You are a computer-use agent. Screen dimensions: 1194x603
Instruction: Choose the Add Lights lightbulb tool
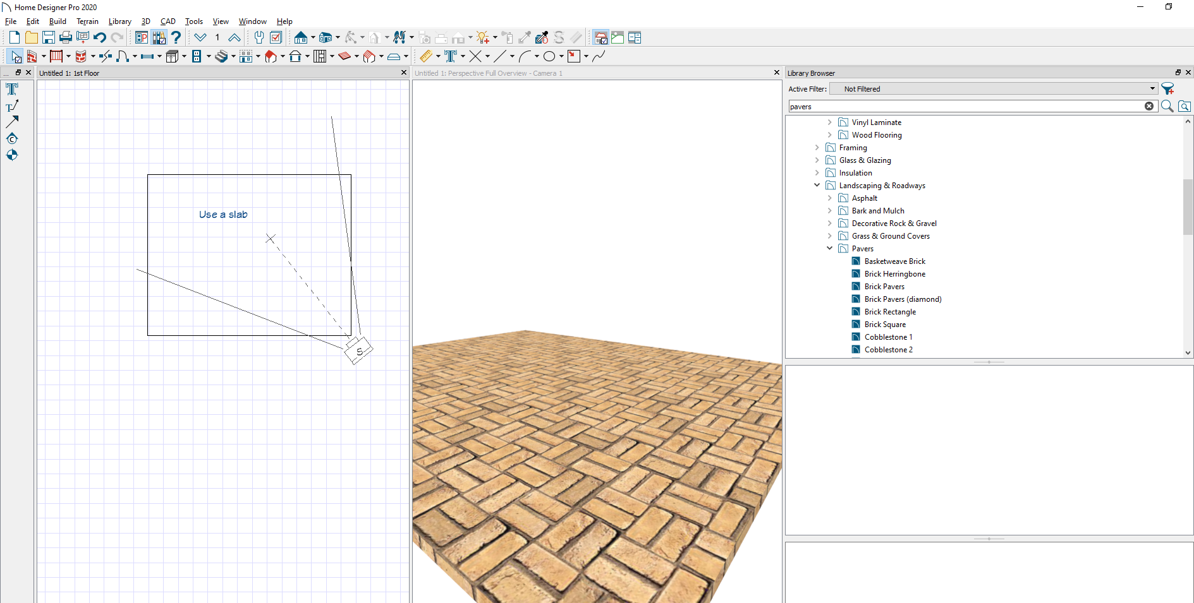coord(483,38)
